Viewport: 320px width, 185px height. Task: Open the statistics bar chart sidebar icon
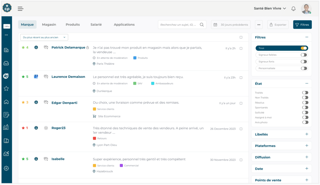tap(6, 127)
